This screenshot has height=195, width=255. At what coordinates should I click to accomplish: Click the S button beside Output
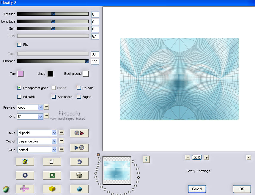coord(62,141)
